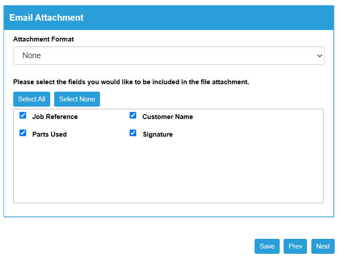The image size is (340, 260).
Task: Click the Email Attachment panel title
Action: click(46, 18)
